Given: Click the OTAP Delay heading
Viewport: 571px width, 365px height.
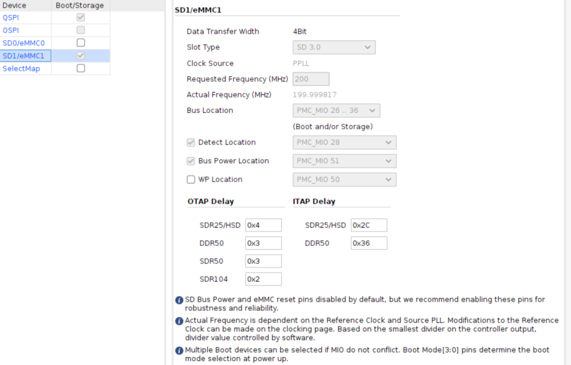Looking at the screenshot, I should pos(211,202).
